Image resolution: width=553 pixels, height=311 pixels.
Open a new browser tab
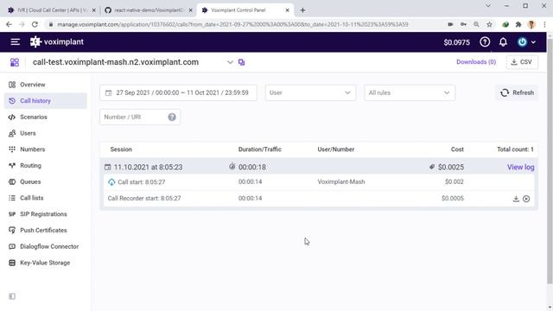click(x=302, y=10)
